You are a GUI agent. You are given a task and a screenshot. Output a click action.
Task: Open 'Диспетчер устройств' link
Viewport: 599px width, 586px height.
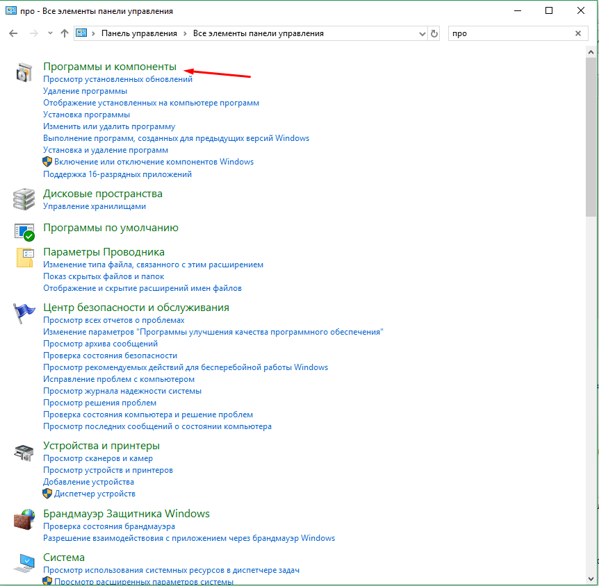pos(95,494)
